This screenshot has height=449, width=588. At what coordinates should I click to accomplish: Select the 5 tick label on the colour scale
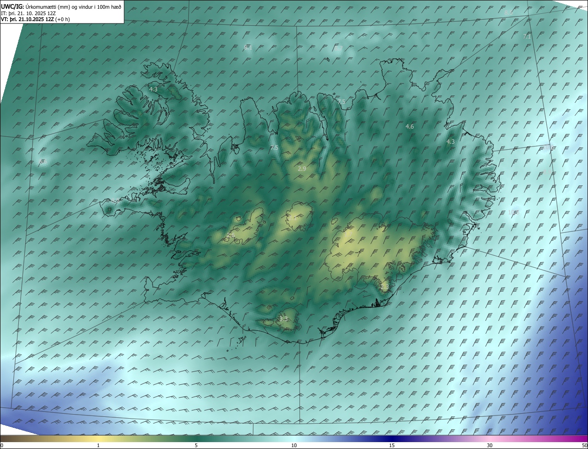[x=196, y=445]
